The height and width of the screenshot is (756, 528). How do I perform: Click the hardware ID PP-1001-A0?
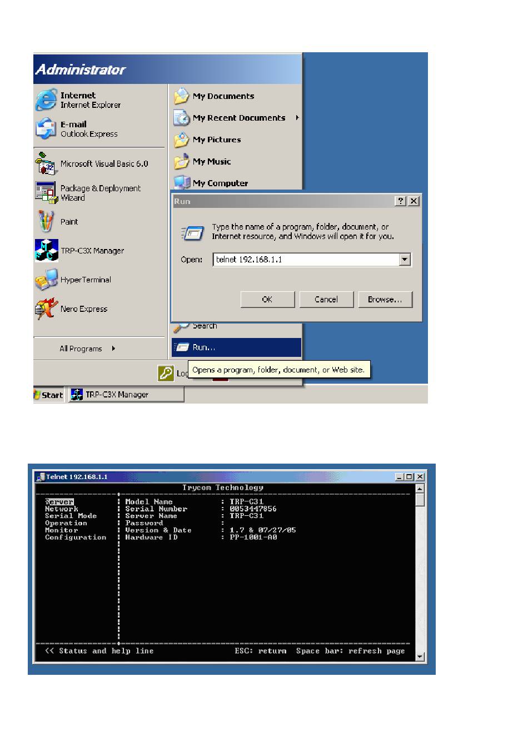click(x=253, y=538)
